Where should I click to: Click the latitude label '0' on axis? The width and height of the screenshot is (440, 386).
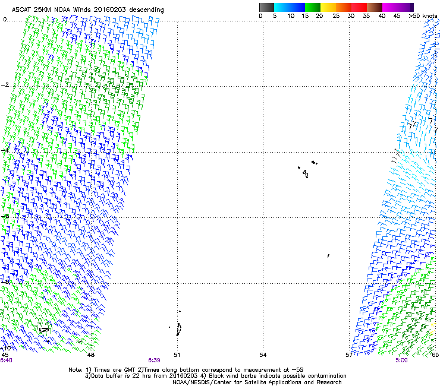tap(5, 20)
